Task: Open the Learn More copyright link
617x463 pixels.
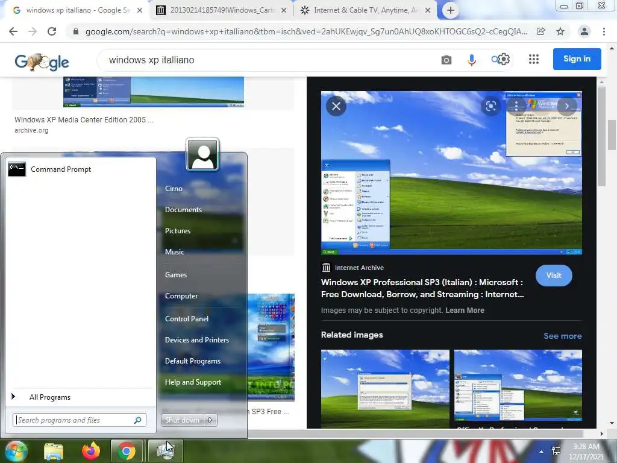Action: 465,310
